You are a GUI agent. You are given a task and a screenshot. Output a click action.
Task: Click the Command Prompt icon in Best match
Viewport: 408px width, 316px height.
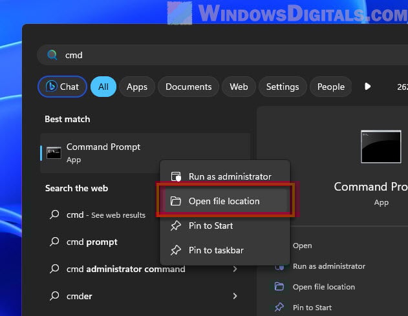[54, 153]
